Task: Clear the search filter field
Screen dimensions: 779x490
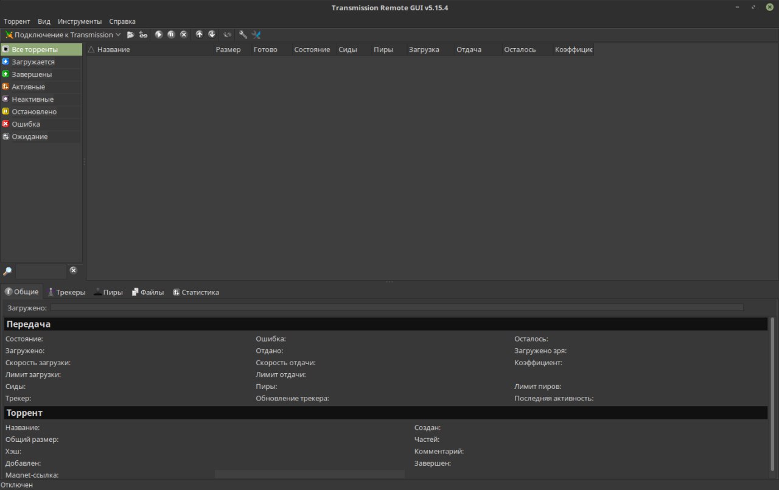Action: pyautogui.click(x=73, y=270)
